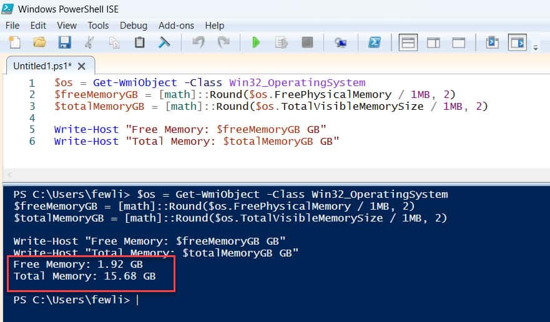Image resolution: width=550 pixels, height=322 pixels.
Task: Click the Total Memory: 15.68 GB output
Action: (x=84, y=276)
